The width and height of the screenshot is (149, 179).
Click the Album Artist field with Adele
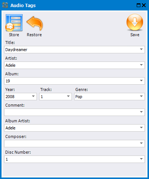pos(74,128)
